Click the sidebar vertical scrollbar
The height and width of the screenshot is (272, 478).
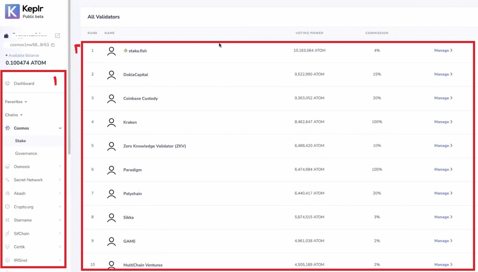click(x=69, y=77)
